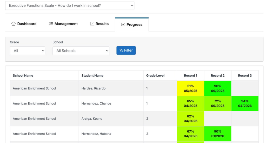Click the Student Name column header
The width and height of the screenshot is (266, 143).
click(x=92, y=76)
